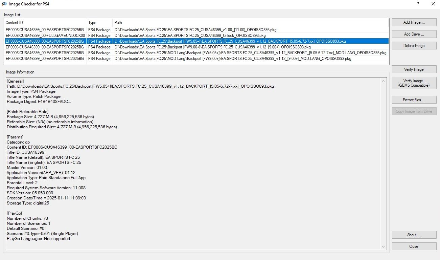Click the 'Title Name (default)' line
Image resolution: width=440 pixels, height=260 pixels.
click(x=43, y=157)
